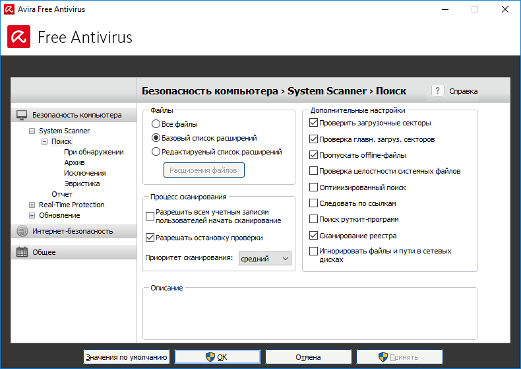Open the Приоритет сканирования dropdown
Screen dimensions: 521x369
(265, 259)
